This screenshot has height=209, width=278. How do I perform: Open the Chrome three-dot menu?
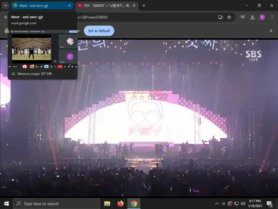coord(272,17)
